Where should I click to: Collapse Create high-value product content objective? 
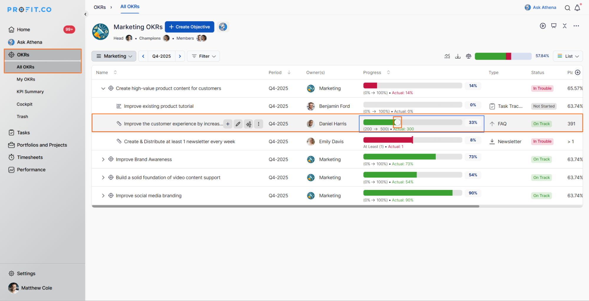coord(103,88)
